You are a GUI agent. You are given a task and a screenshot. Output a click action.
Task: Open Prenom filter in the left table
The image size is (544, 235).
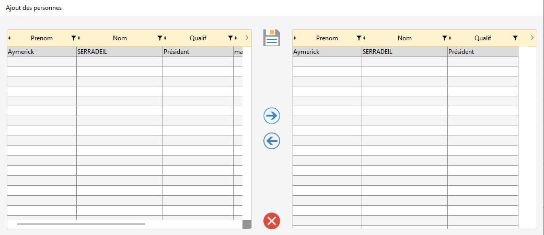[x=73, y=38]
